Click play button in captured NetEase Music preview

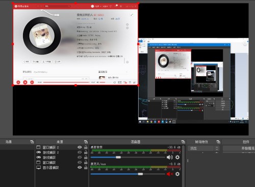(x=25, y=82)
